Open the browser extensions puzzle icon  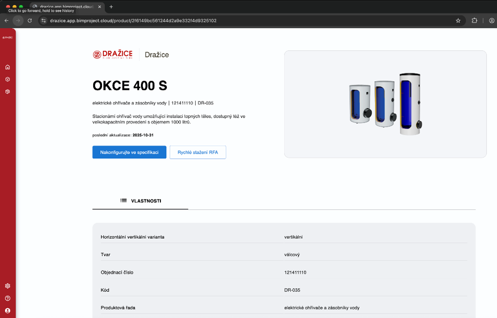tap(474, 20)
